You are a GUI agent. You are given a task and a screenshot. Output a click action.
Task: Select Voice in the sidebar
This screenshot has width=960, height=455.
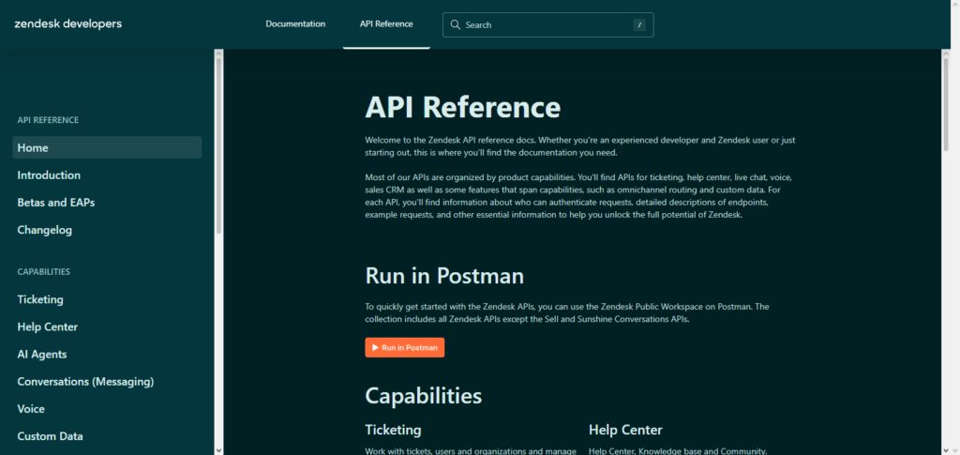[31, 409]
